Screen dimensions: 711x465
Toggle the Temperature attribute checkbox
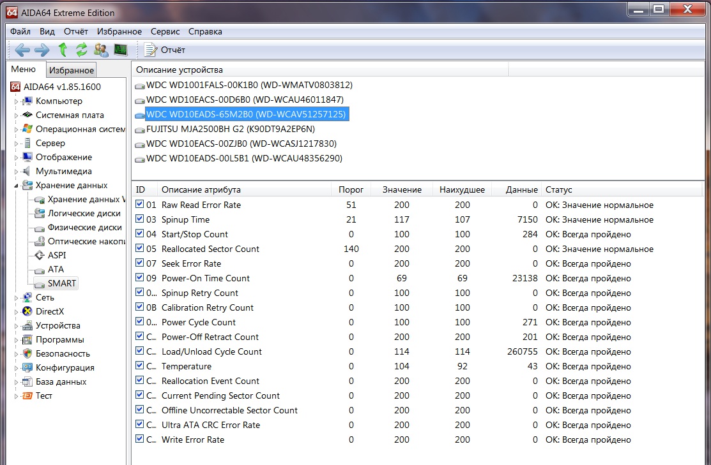(141, 366)
